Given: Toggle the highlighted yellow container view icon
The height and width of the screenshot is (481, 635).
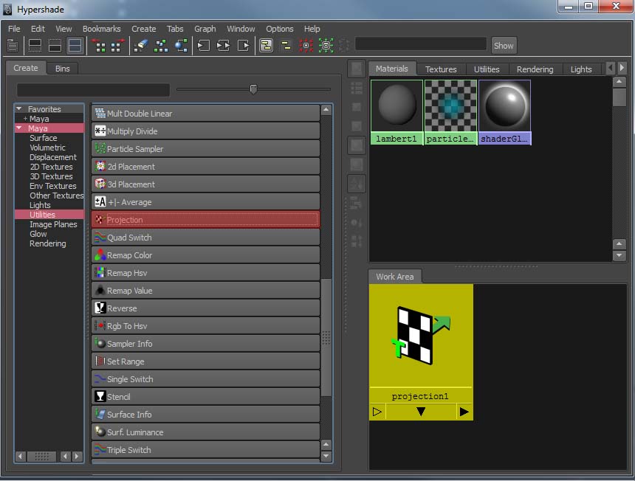Looking at the screenshot, I should coord(266,45).
